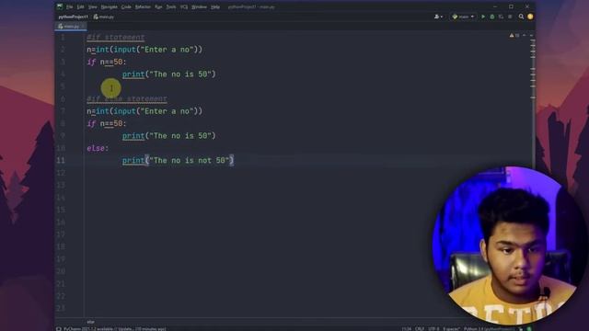Click pythonProject1 in the navigation breadcrumb
The width and height of the screenshot is (589, 331).
(74, 17)
